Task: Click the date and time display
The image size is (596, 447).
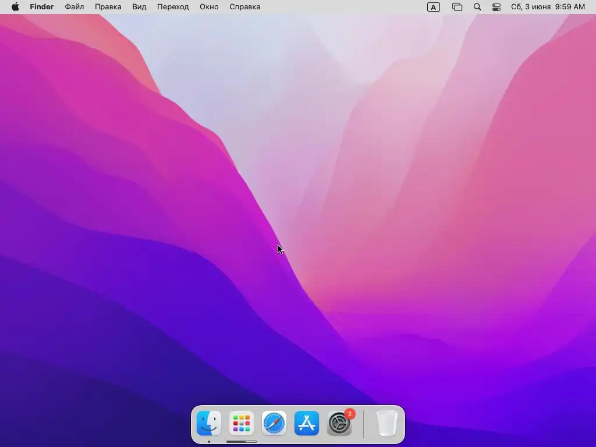Action: coord(548,7)
